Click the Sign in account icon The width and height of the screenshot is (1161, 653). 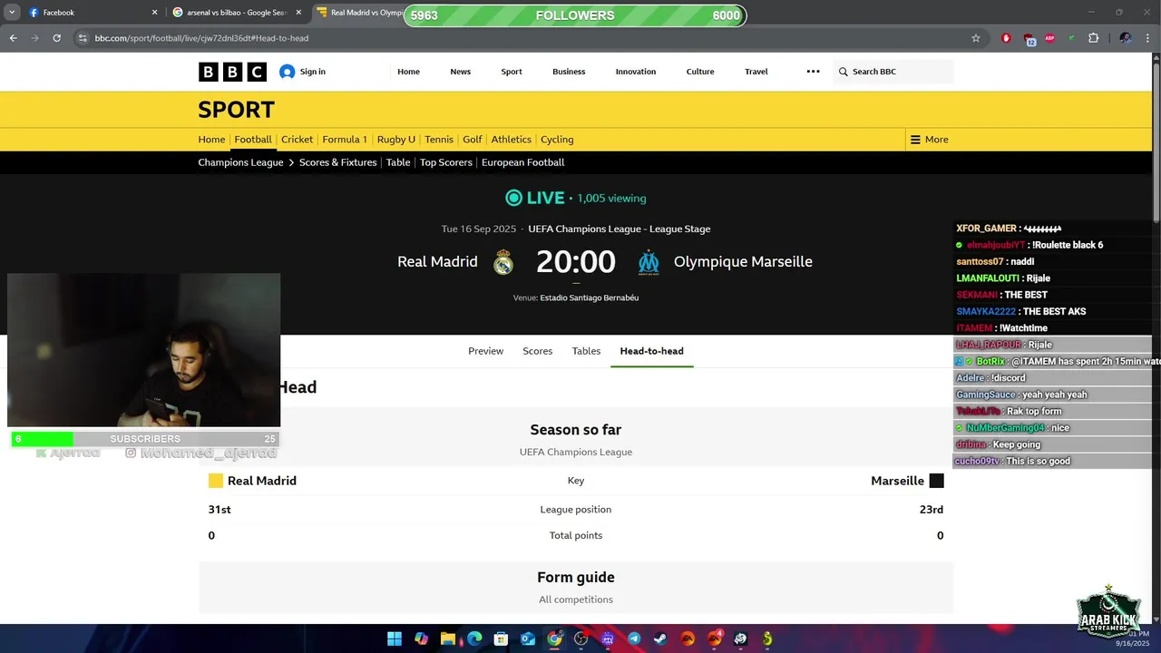point(287,72)
